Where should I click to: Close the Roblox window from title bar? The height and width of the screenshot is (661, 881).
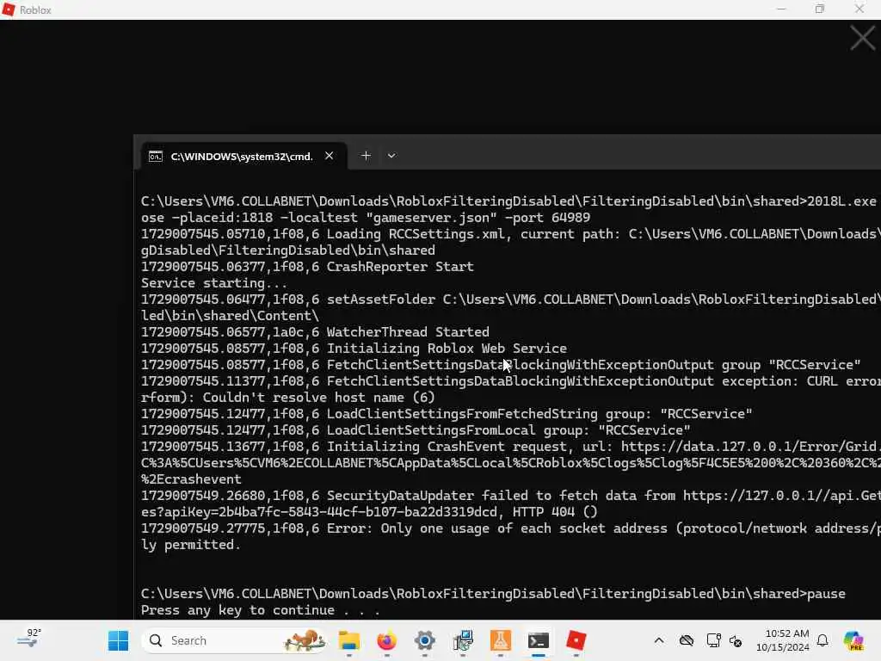coord(859,9)
